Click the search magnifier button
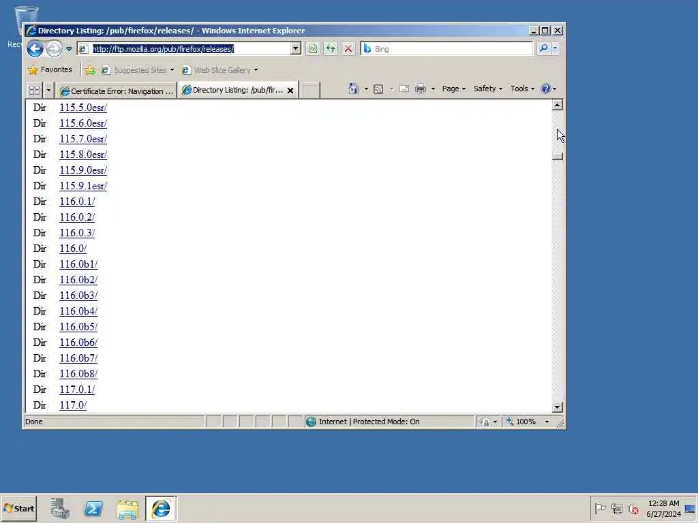Image resolution: width=698 pixels, height=523 pixels. pyautogui.click(x=543, y=48)
